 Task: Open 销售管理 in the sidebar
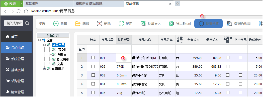pos(16,92)
